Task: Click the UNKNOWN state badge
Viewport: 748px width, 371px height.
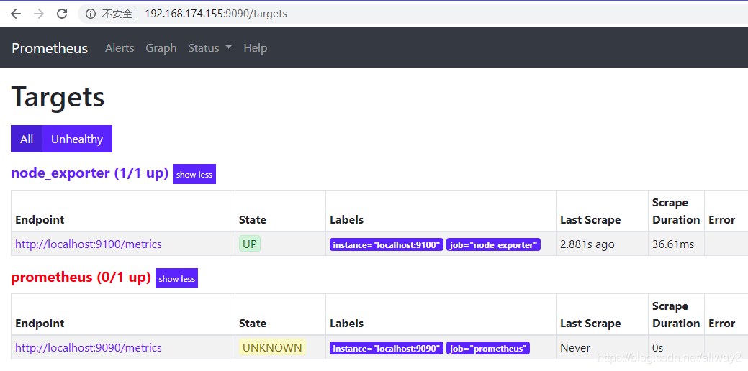Action: [272, 348]
